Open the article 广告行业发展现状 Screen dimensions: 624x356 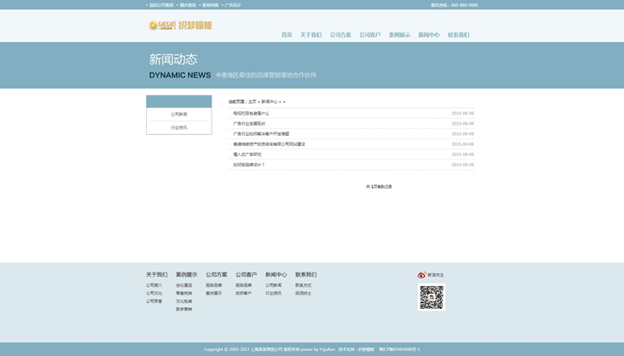click(249, 123)
